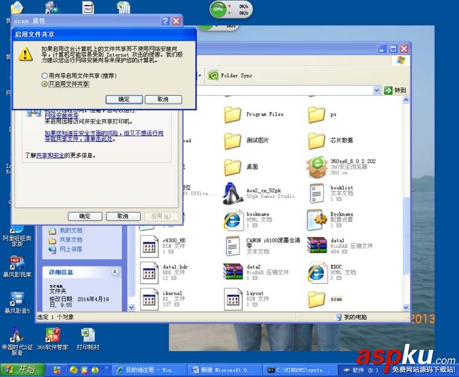Launch 帝国时代2征服者 desktop shortcut
Image resolution: width=459 pixels, height=377 pixels.
(x=17, y=341)
